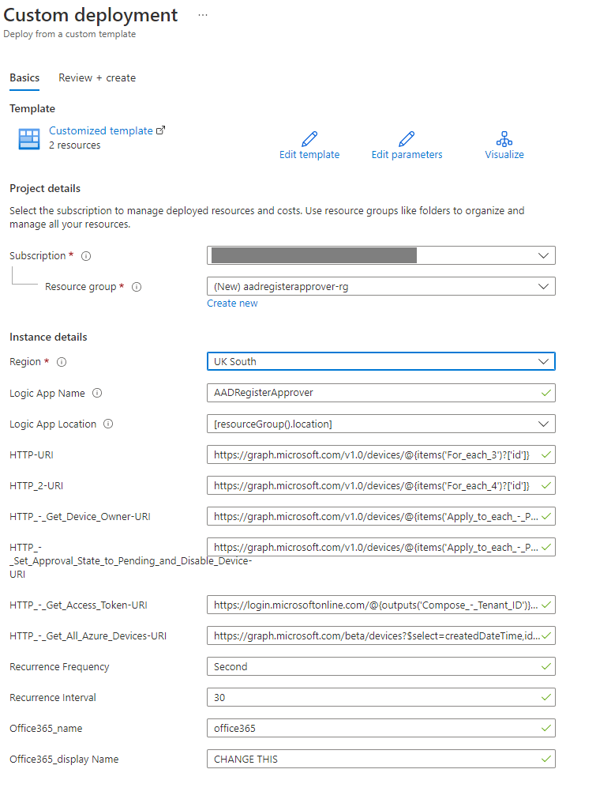The height and width of the screenshot is (788, 596).
Task: Open the Region dropdown showing UK South
Action: coord(542,361)
